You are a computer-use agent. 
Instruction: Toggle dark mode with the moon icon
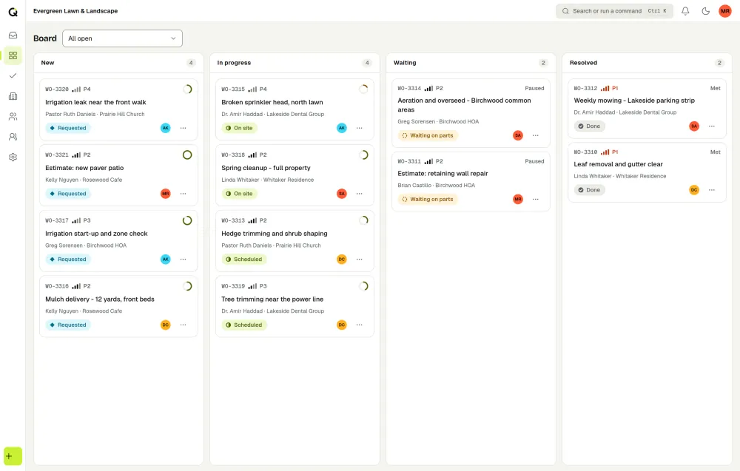[705, 11]
